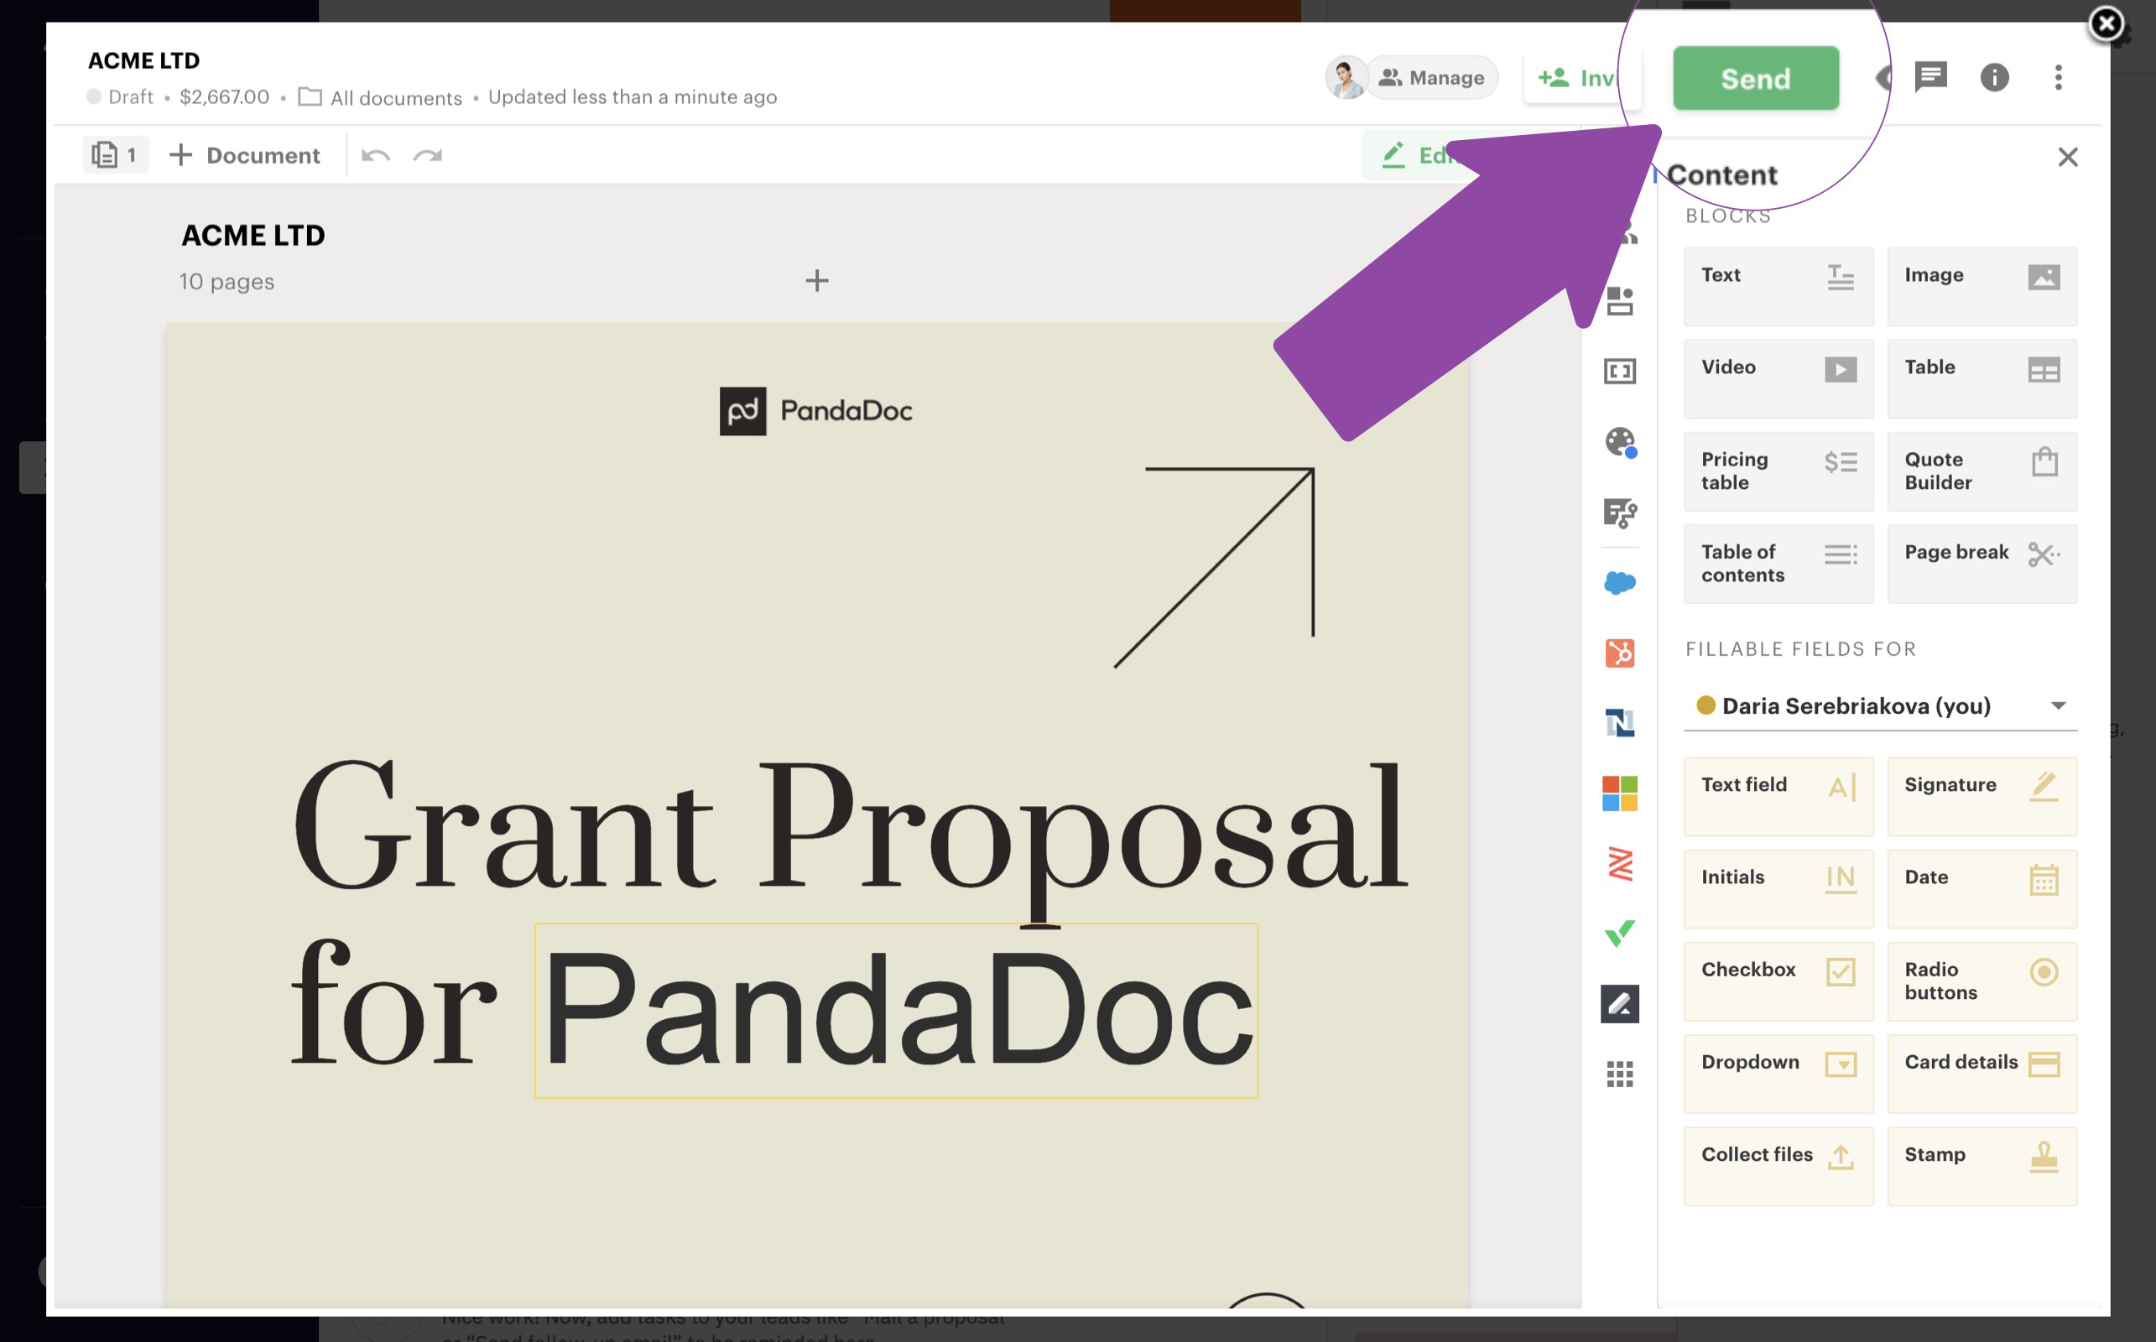This screenshot has width=2156, height=1342.
Task: Open the Salesforce cloud integration icon
Action: point(1619,583)
